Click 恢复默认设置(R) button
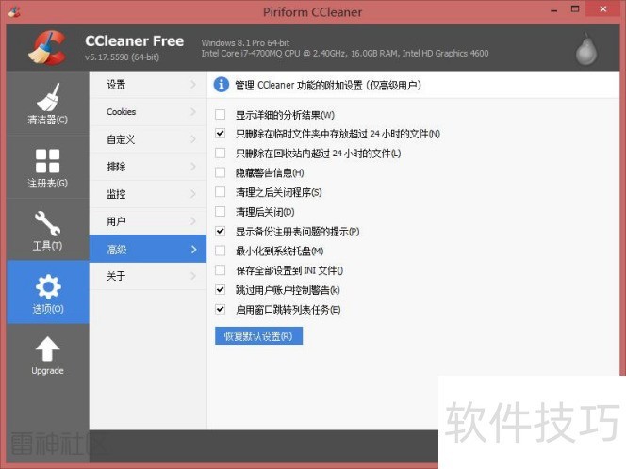Viewport: 626px width, 469px height. (x=258, y=336)
